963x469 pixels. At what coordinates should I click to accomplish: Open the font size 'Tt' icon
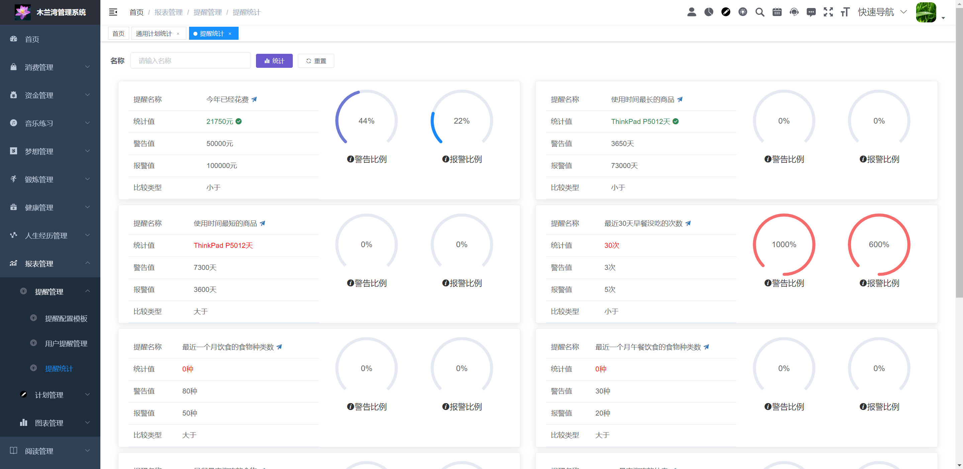[845, 12]
